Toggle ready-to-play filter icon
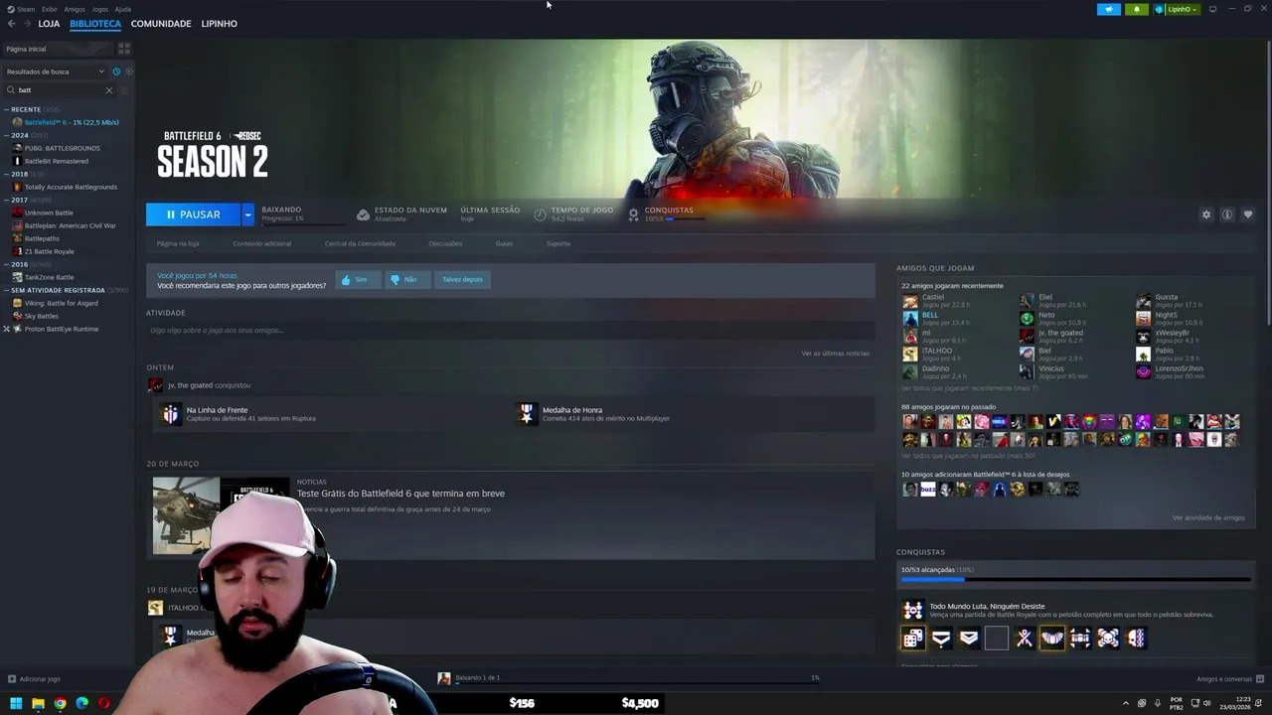The width and height of the screenshot is (1272, 715). click(128, 71)
